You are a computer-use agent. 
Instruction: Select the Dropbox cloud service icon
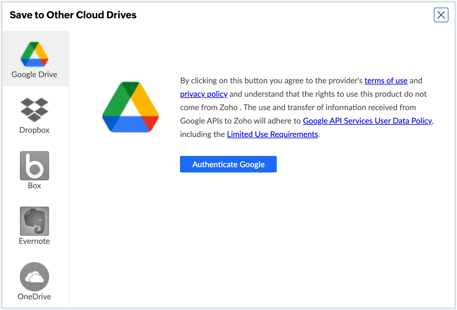[x=34, y=109]
